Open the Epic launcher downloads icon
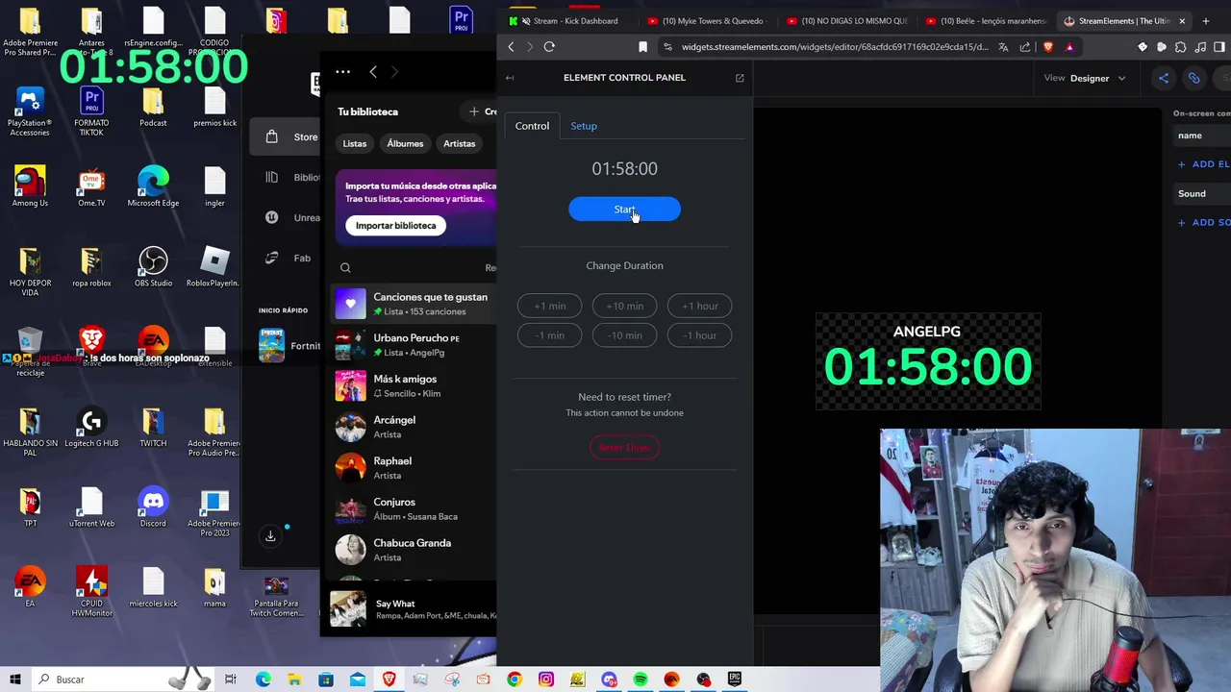Viewport: 1231px width, 692px height. tap(270, 536)
